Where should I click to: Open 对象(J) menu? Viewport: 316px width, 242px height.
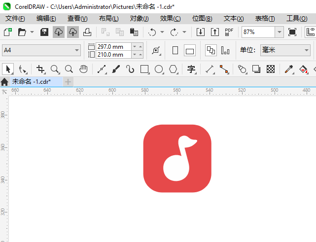[139, 19]
